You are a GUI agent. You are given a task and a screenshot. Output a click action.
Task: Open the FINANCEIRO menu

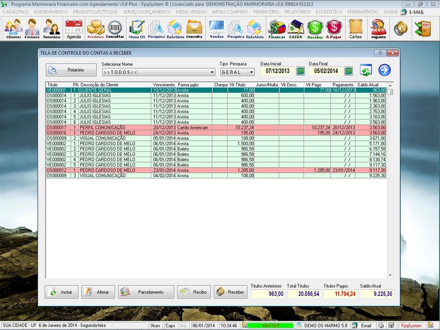266,11
